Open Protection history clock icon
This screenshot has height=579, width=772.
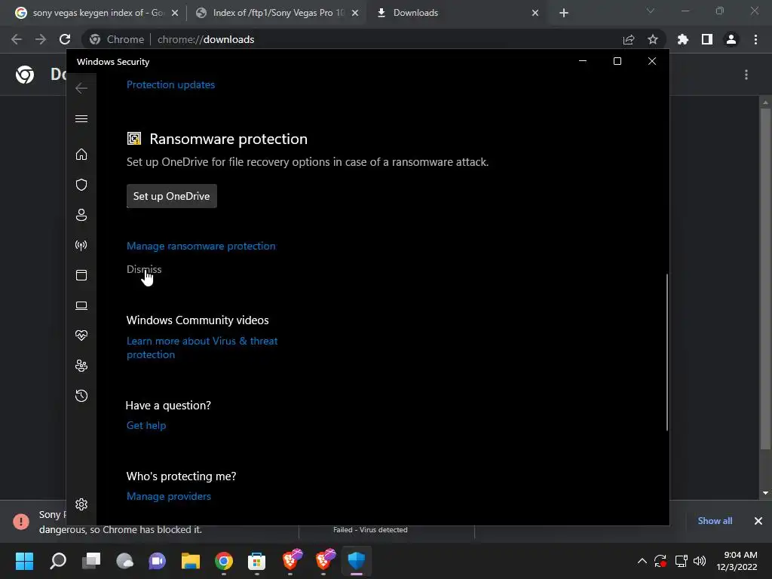click(81, 396)
